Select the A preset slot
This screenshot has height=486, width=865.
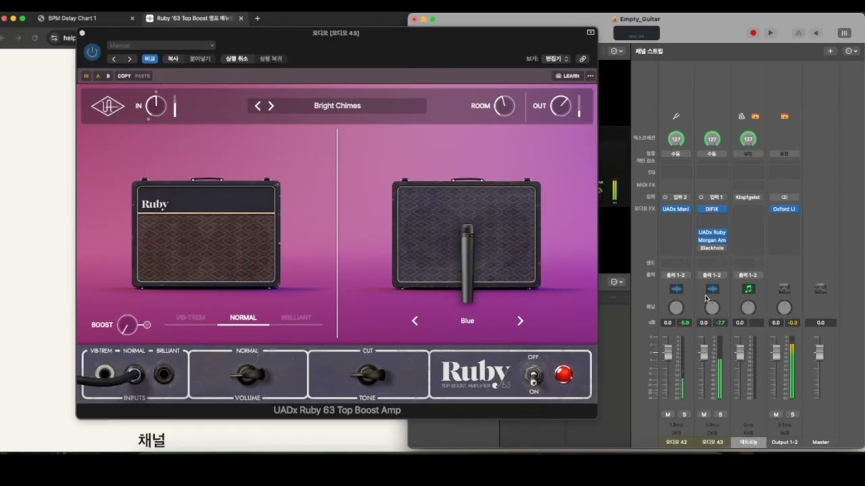[97, 76]
